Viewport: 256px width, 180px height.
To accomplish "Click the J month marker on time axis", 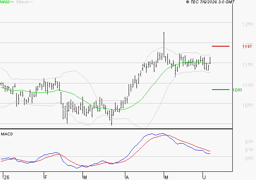I will [205, 178].
